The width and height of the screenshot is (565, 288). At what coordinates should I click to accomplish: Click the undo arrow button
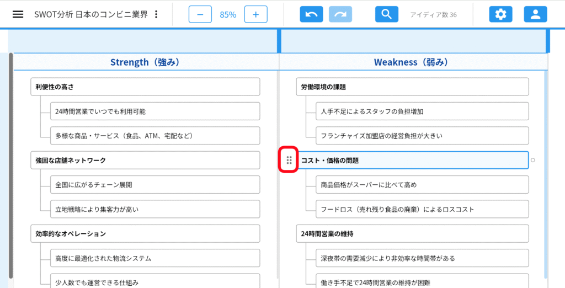pos(311,14)
